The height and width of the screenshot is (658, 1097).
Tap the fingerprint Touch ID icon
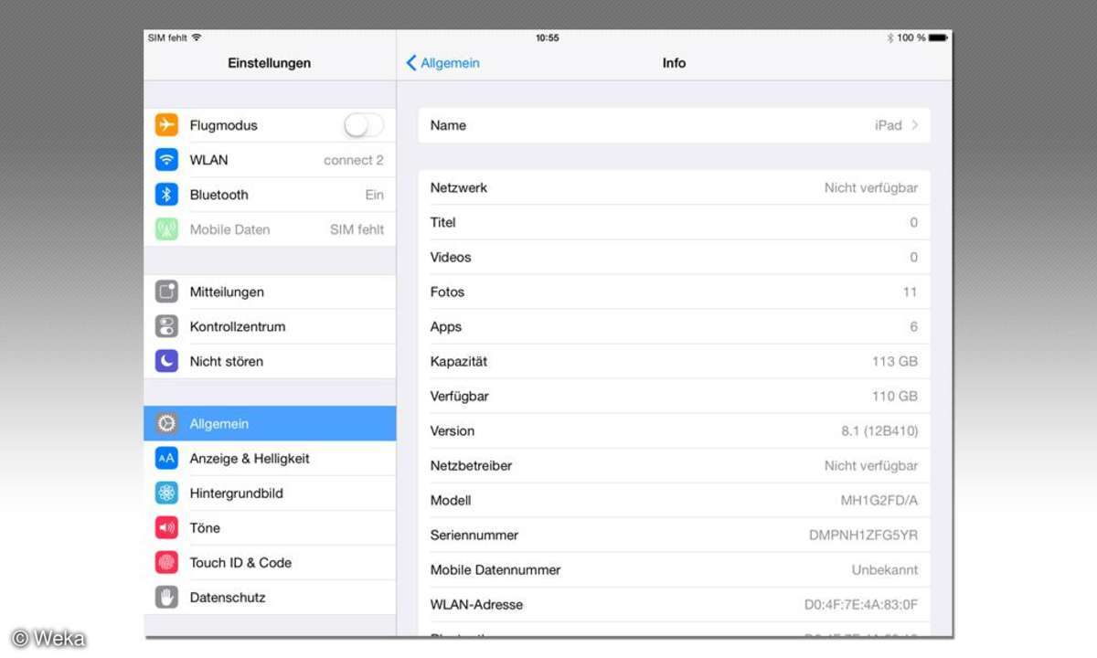(x=166, y=562)
